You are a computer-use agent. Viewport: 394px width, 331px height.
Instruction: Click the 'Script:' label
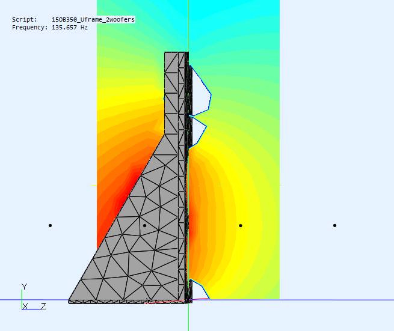pyautogui.click(x=25, y=20)
